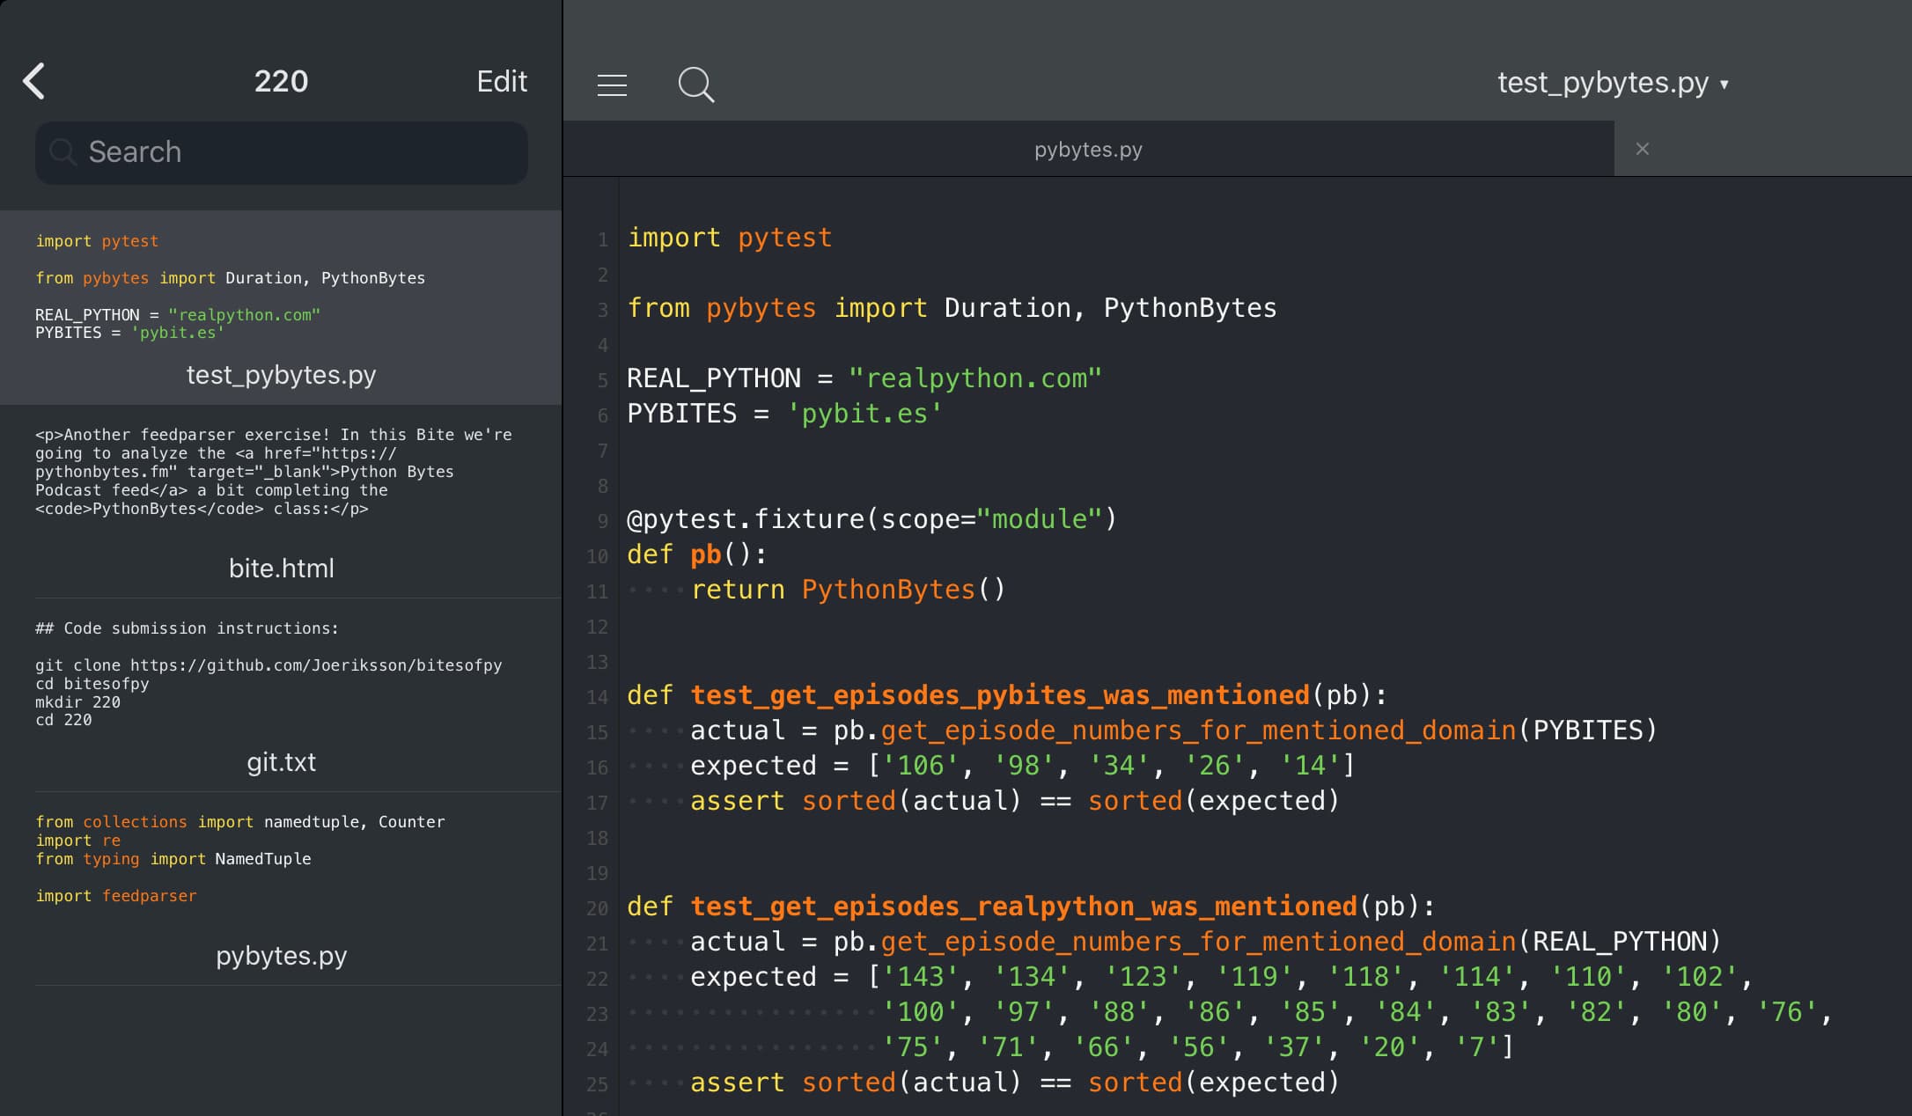Click the git.txt file in sidebar

click(x=280, y=761)
